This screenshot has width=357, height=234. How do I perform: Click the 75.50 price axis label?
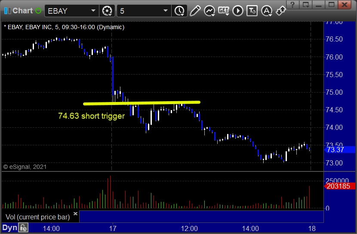coord(334,75)
